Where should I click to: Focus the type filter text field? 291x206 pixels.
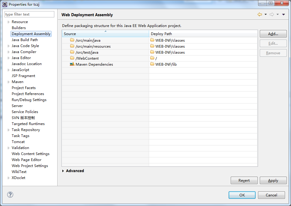pyautogui.click(x=29, y=14)
